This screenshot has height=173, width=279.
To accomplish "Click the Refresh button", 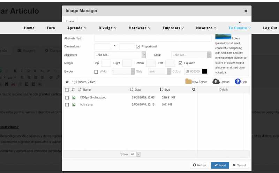I will tap(200, 165).
